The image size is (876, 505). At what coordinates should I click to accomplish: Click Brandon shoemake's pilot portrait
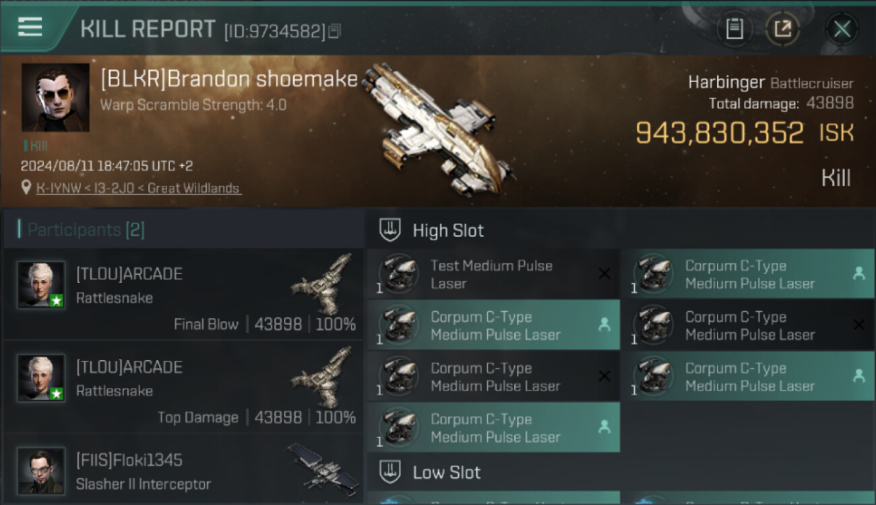[55, 98]
